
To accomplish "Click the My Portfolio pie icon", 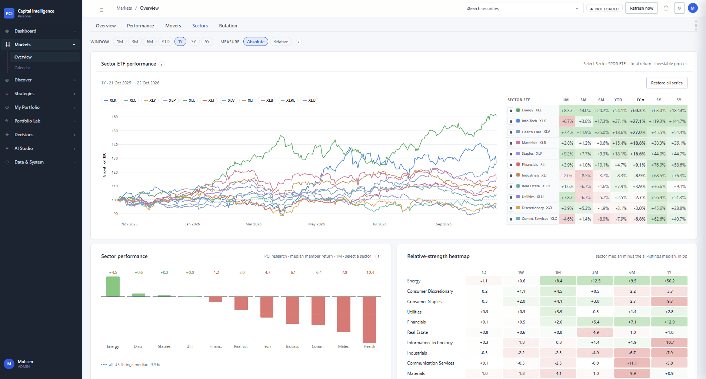I will point(7,107).
